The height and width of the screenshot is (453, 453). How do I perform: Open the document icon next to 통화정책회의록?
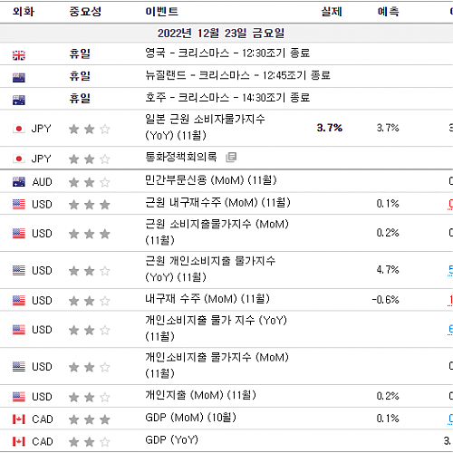[x=231, y=157]
